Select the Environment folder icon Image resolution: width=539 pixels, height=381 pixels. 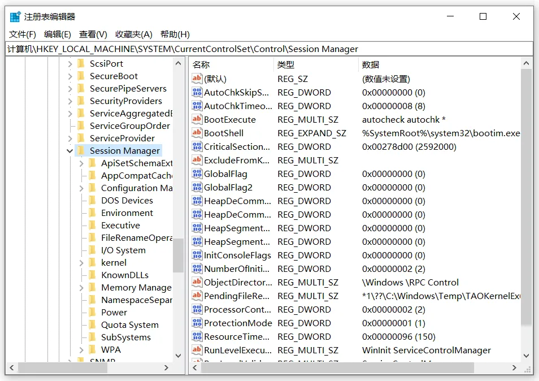point(93,213)
